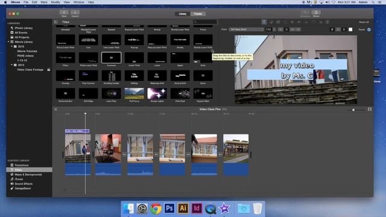Image resolution: width=386 pixels, height=217 pixels.
Task: Click the titles search field
Action: [205, 22]
